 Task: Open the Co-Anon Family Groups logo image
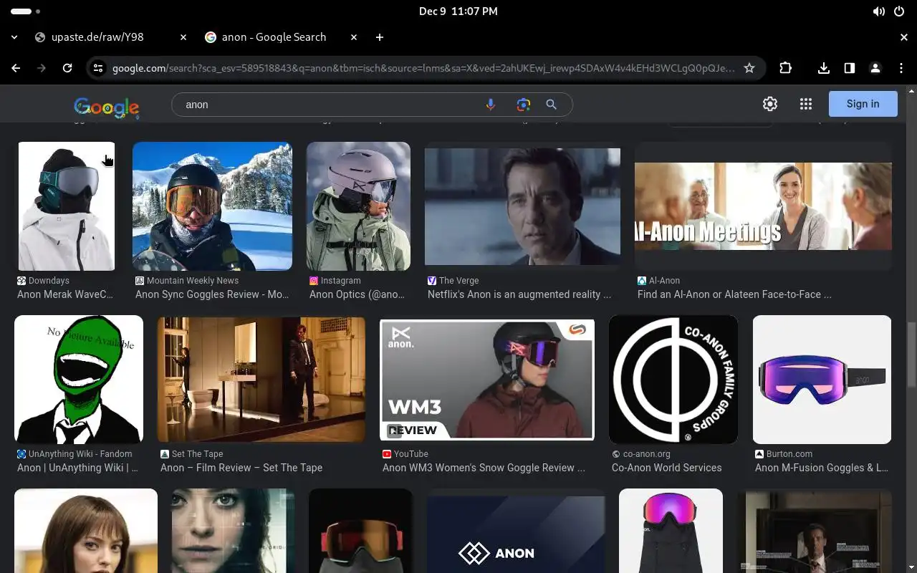coord(673,380)
